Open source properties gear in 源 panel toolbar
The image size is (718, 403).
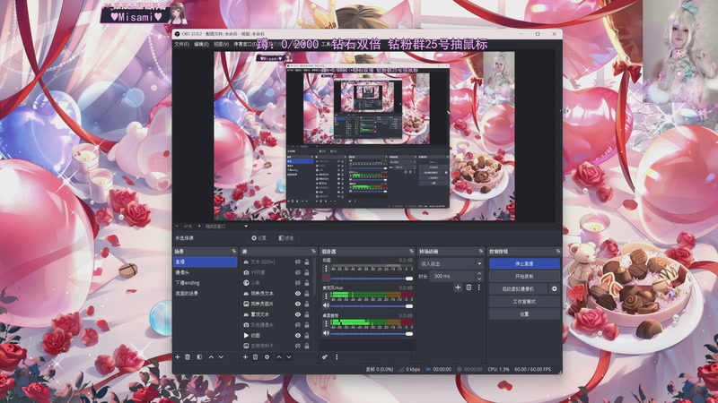pos(267,356)
